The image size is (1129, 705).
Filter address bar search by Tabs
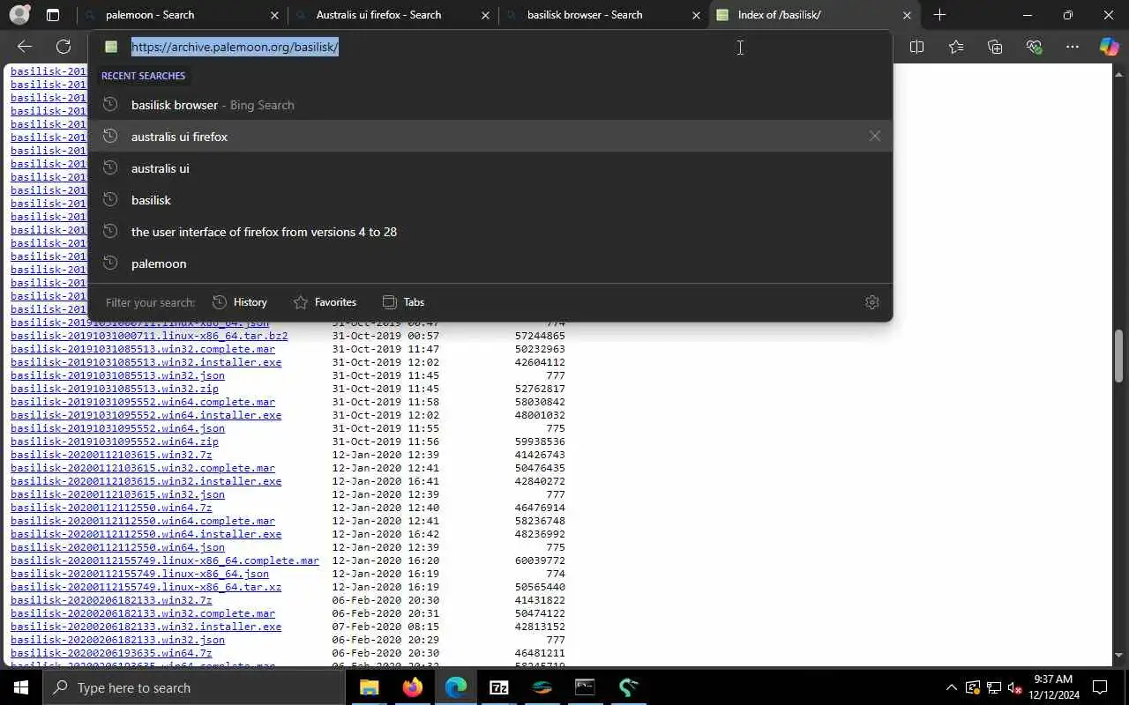coord(404,302)
